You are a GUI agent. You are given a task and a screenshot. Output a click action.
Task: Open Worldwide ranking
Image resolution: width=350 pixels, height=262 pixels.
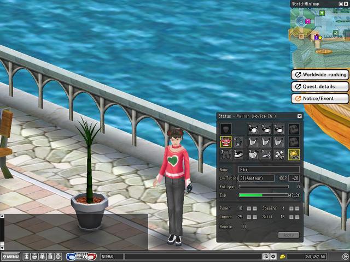[320, 75]
